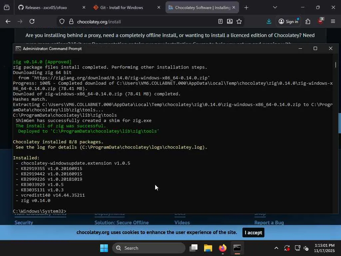
Task: Toggle reader view icon
Action: tap(220, 21)
